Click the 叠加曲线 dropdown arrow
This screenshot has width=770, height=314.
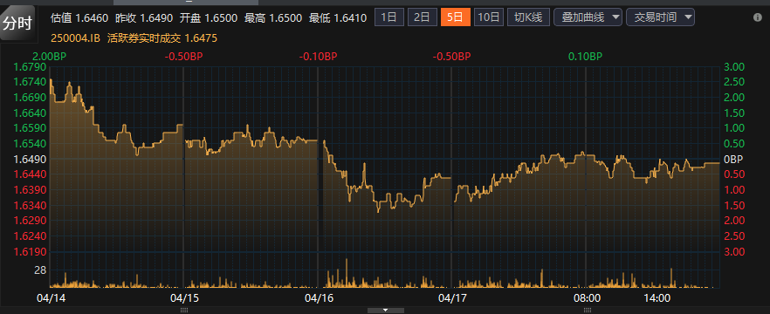[x=615, y=17]
